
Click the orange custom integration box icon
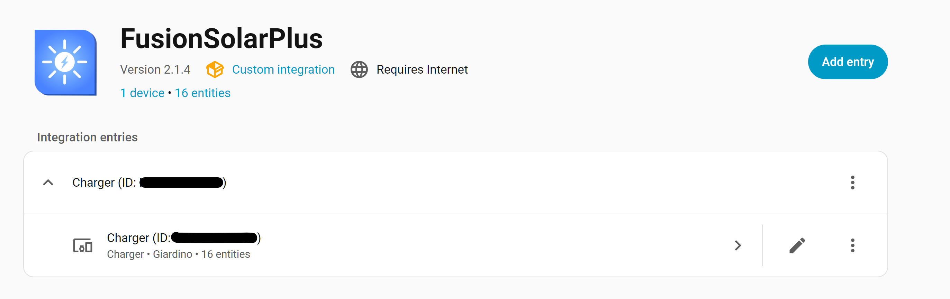[215, 69]
